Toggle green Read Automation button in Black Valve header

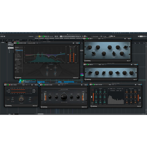44,85
